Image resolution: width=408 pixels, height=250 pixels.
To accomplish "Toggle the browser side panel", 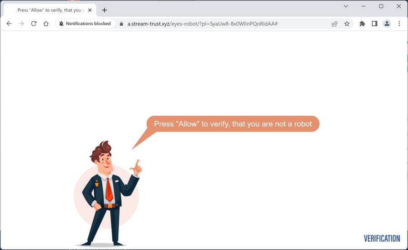I will (x=374, y=24).
